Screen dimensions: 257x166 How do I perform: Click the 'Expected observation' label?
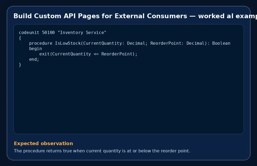(x=43, y=144)
